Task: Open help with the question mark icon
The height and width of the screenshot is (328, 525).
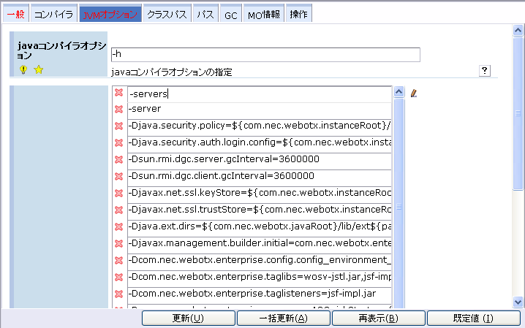Action: click(x=484, y=70)
